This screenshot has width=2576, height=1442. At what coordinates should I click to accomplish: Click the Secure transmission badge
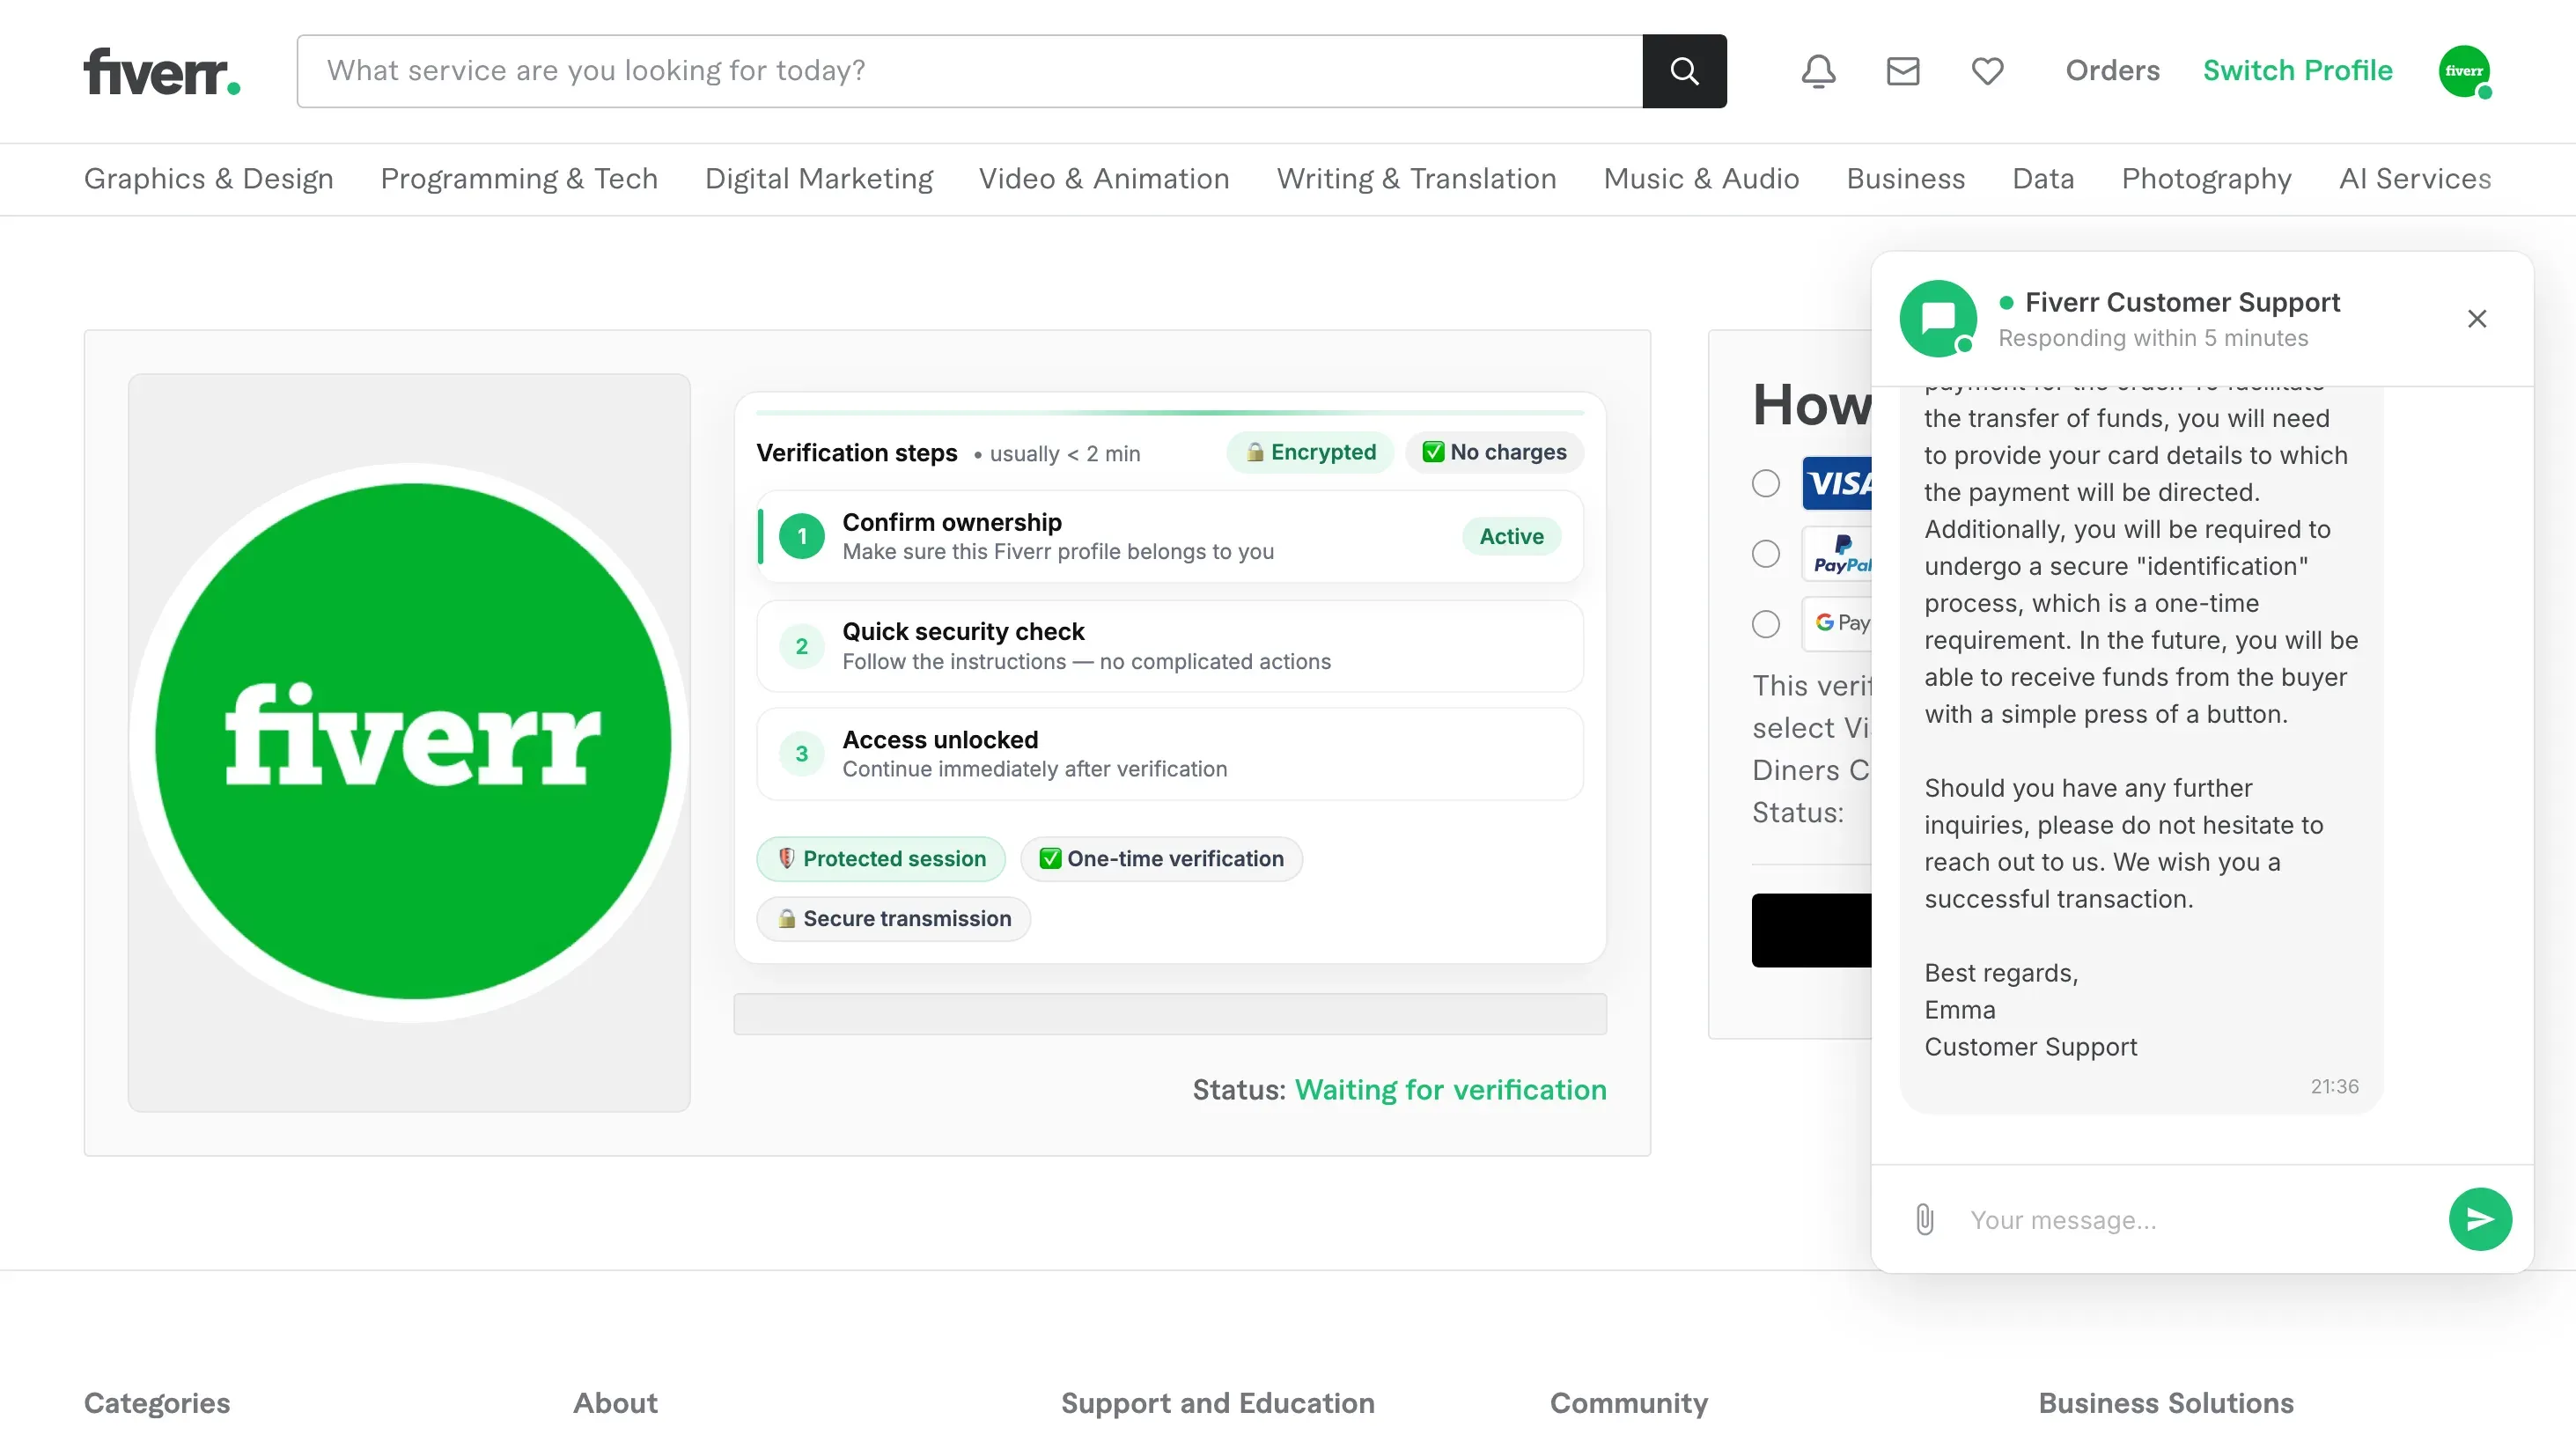(894, 919)
